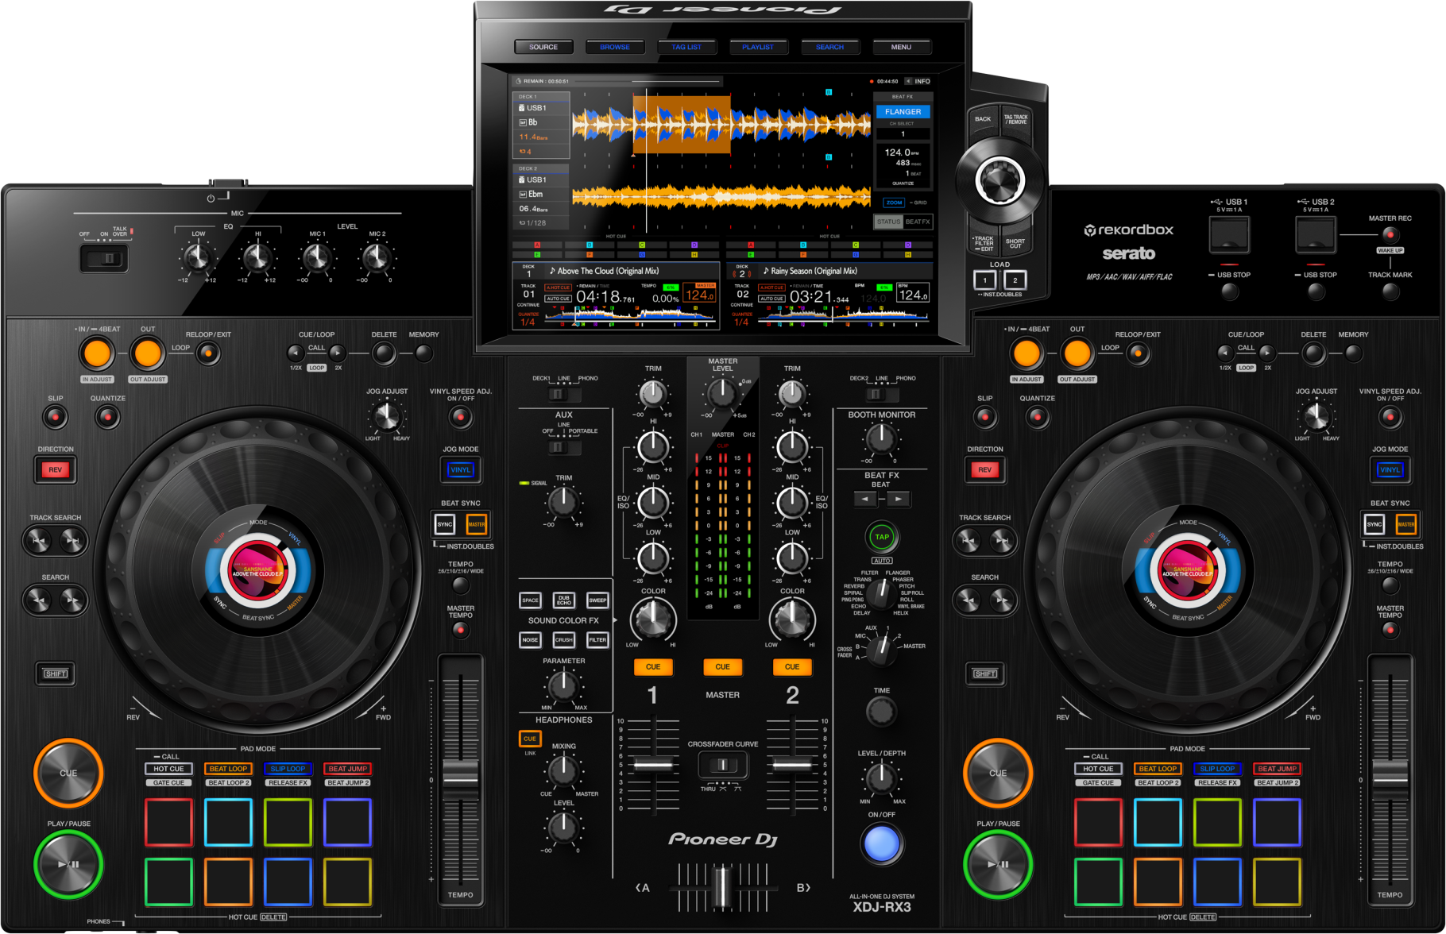Image resolution: width=1446 pixels, height=934 pixels.
Task: Open the MENU button on the display
Action: pyautogui.click(x=901, y=47)
